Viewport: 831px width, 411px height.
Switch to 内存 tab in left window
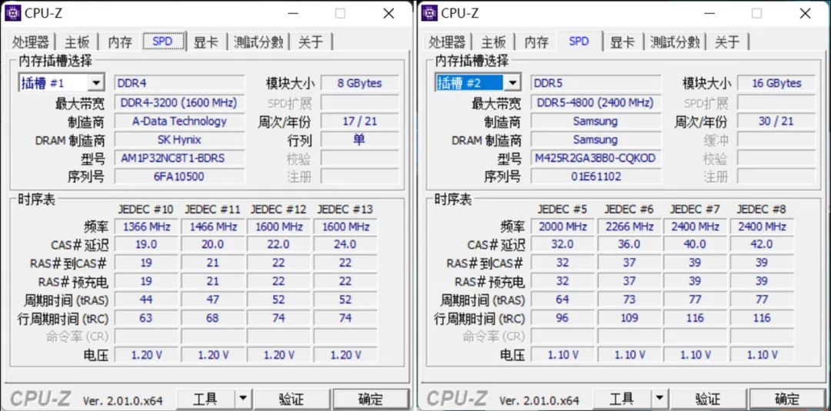pos(120,42)
